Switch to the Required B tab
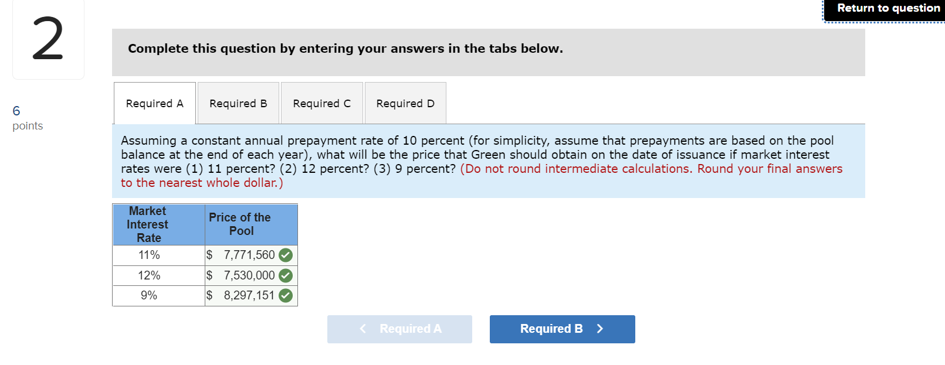This screenshot has height=365, width=945. tap(238, 103)
